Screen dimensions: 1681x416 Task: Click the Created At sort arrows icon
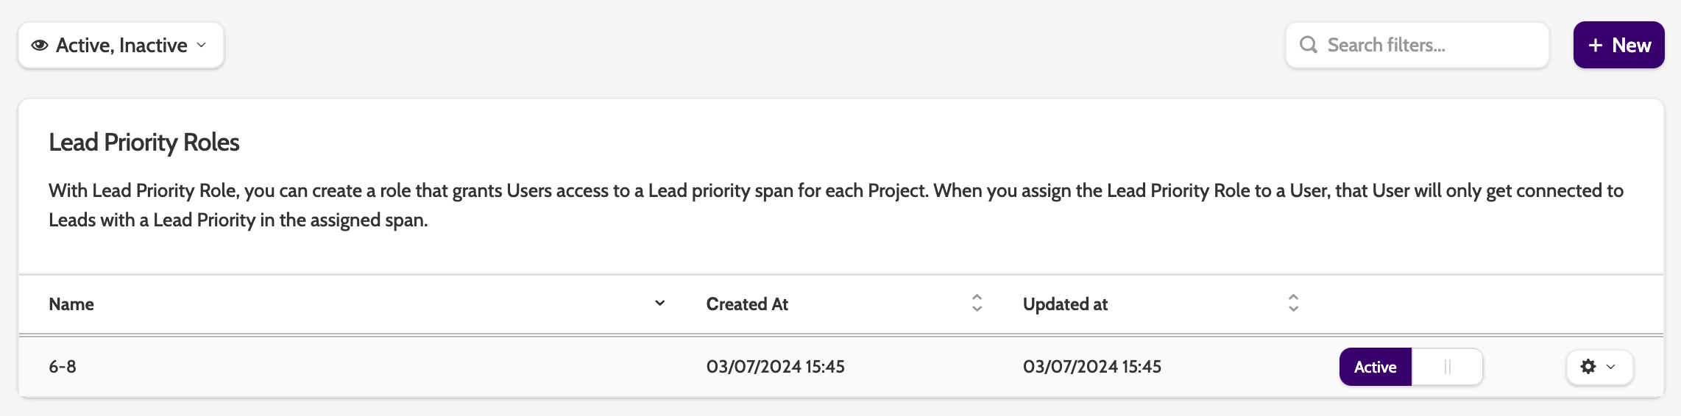(x=977, y=304)
